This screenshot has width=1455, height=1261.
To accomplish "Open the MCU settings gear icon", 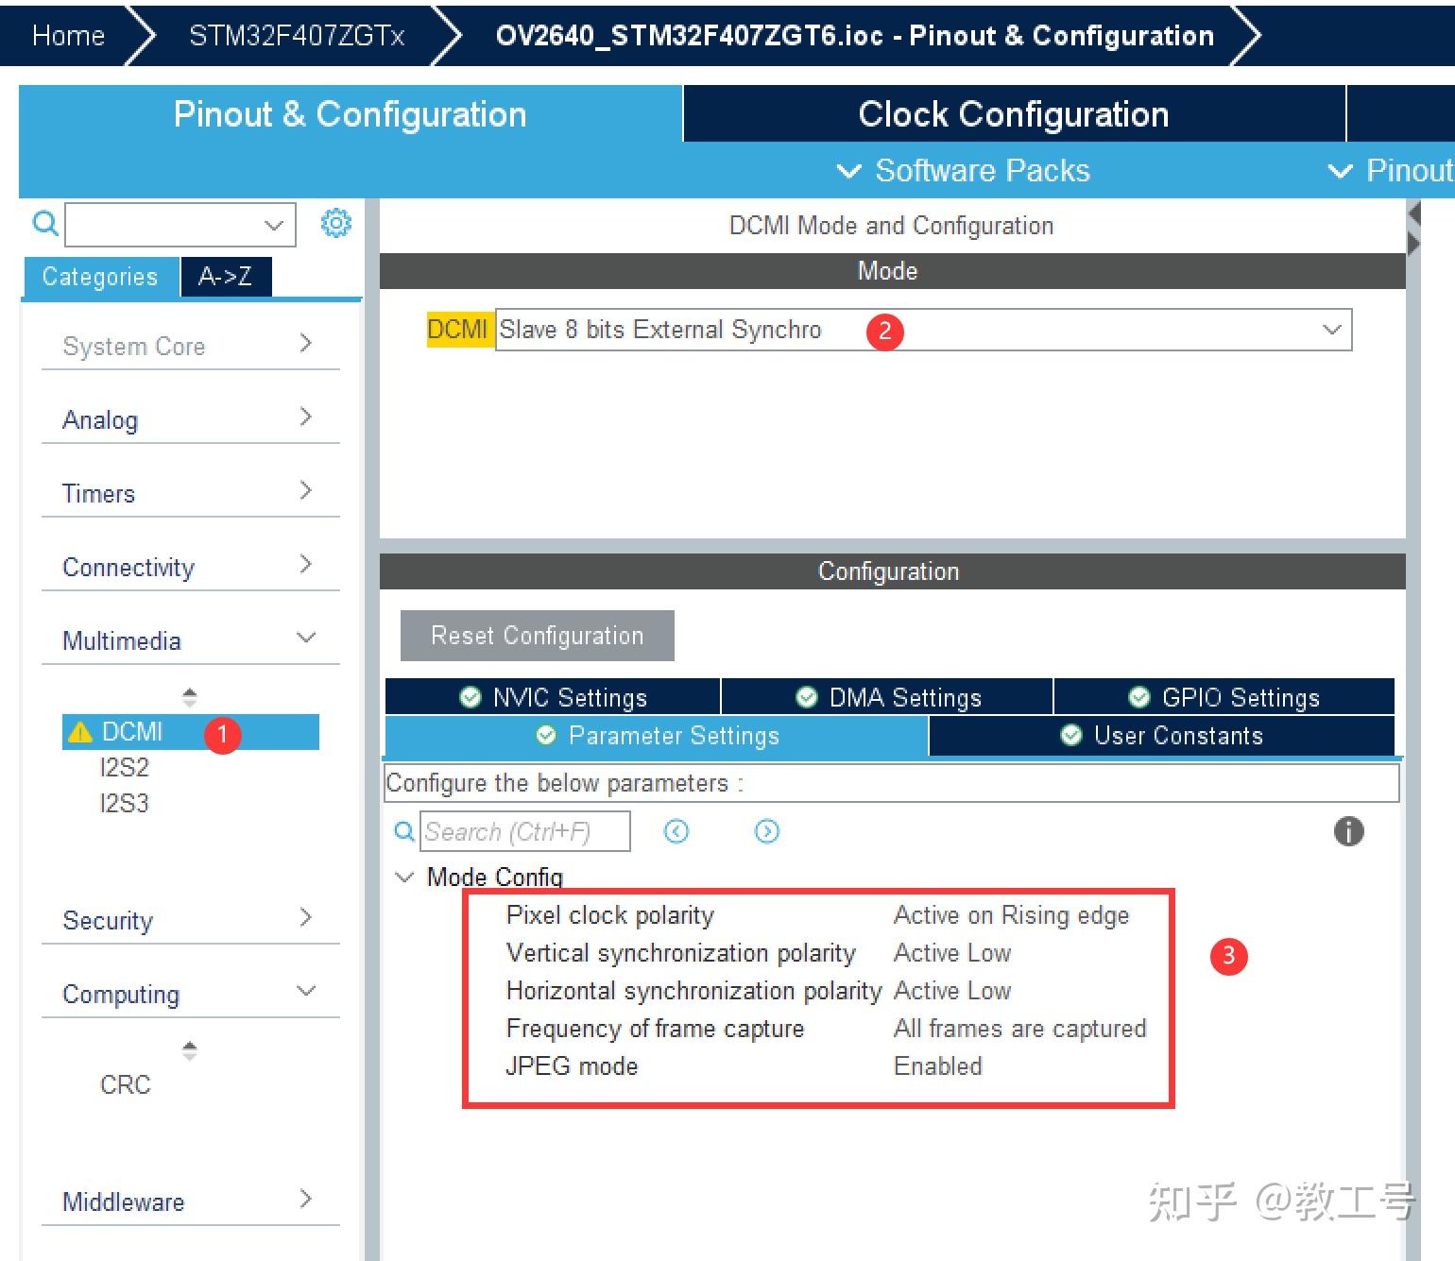I will [335, 223].
